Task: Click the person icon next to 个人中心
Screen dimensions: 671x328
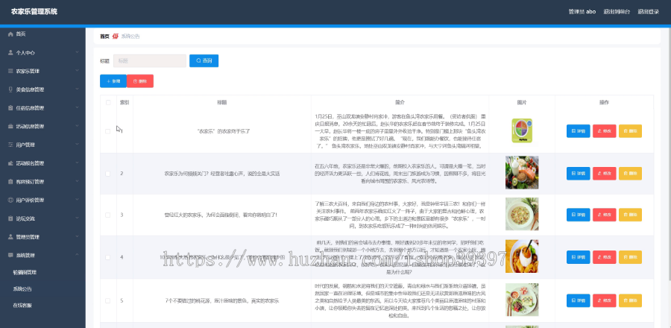Action: tap(10, 53)
